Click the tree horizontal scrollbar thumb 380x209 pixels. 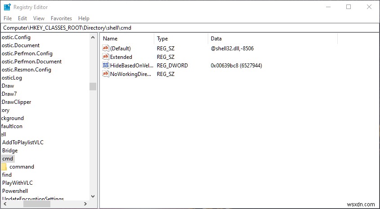[37, 204]
